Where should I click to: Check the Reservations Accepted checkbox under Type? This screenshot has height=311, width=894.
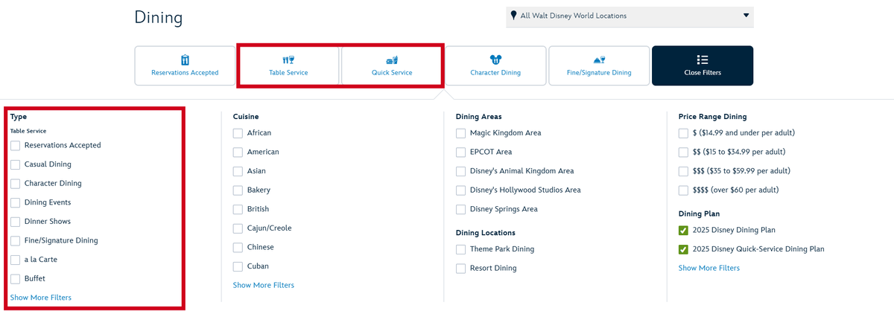[x=16, y=145]
